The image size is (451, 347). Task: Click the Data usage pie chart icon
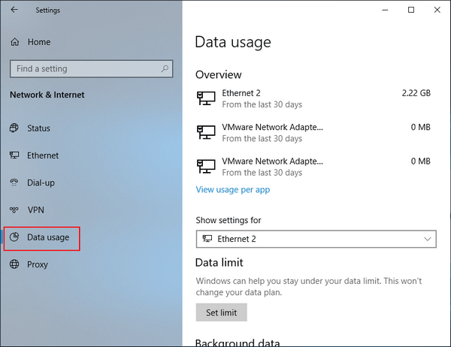(14, 237)
